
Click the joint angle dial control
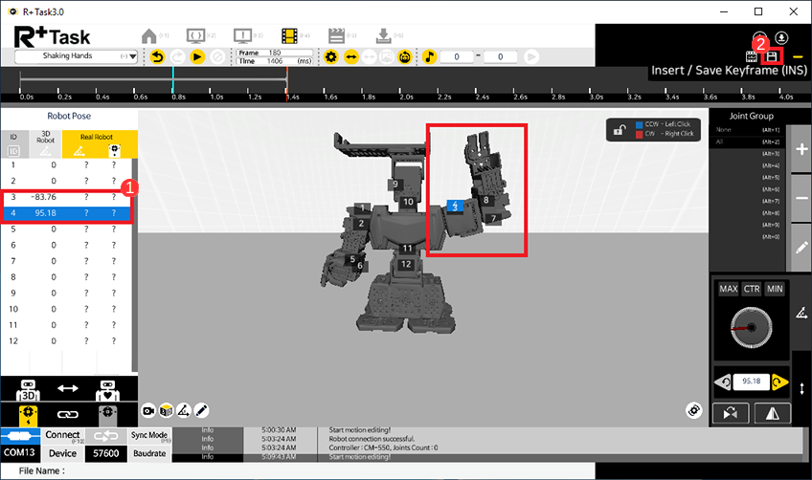tap(750, 327)
